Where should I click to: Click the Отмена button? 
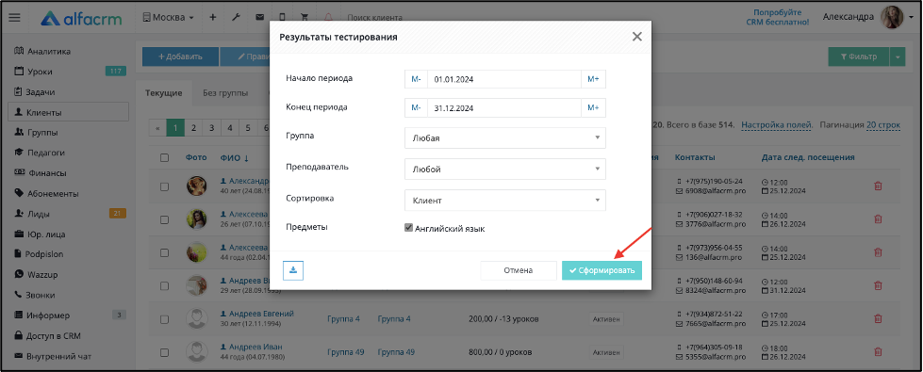coord(518,270)
